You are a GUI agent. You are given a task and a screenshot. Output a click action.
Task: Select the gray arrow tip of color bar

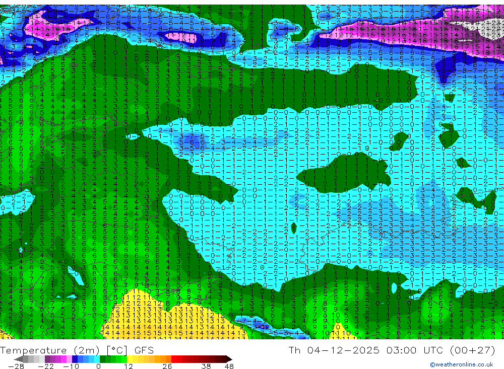click(x=19, y=359)
